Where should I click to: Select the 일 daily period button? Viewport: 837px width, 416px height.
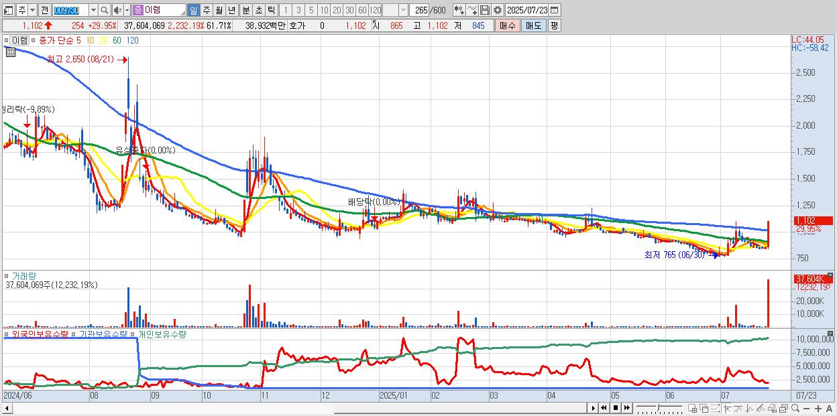tap(193, 10)
